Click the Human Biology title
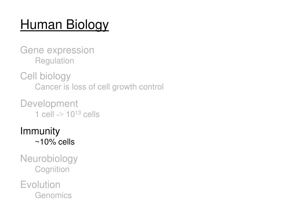Image resolution: width=295 pixels, height=221 pixels. coord(65,25)
